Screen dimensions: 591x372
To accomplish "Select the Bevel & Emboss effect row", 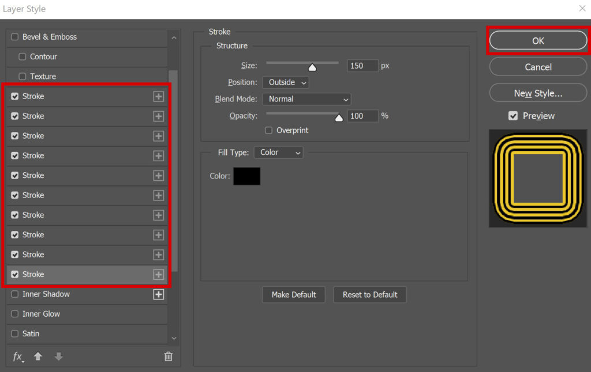I will [x=87, y=37].
